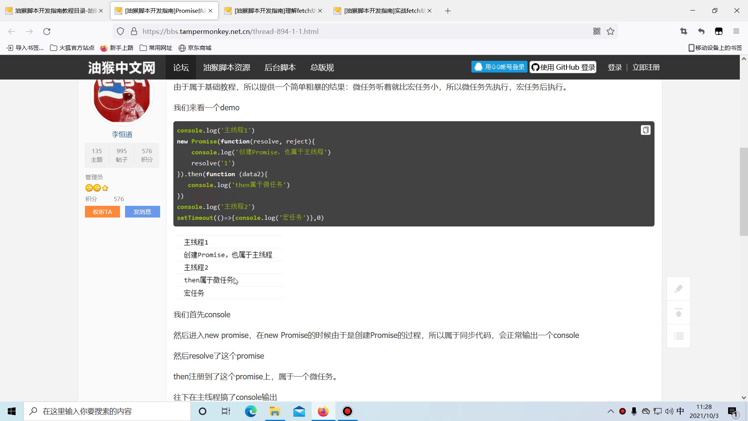Viewport: 748px width, 421px height.
Task: Open the 油猴脚本资源 navigation menu item
Action: pyautogui.click(x=226, y=67)
